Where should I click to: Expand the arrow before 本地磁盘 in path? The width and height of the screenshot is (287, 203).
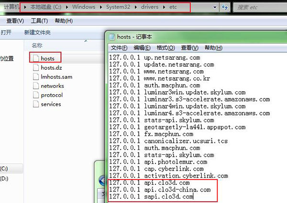pyautogui.click(x=25, y=7)
